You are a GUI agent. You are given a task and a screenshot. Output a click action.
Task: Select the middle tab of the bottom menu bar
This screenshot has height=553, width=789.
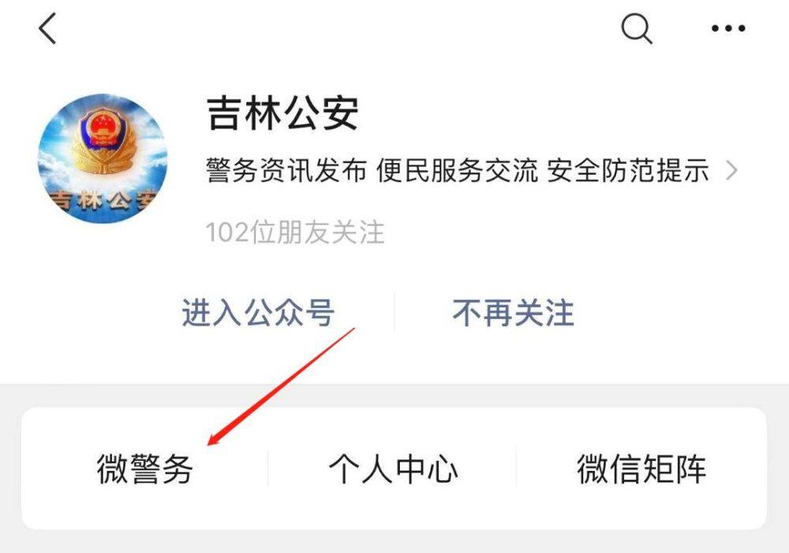click(x=393, y=469)
